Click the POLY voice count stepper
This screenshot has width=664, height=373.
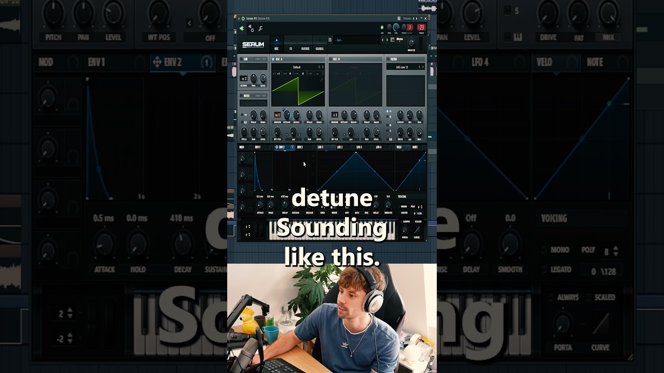[x=420, y=207]
